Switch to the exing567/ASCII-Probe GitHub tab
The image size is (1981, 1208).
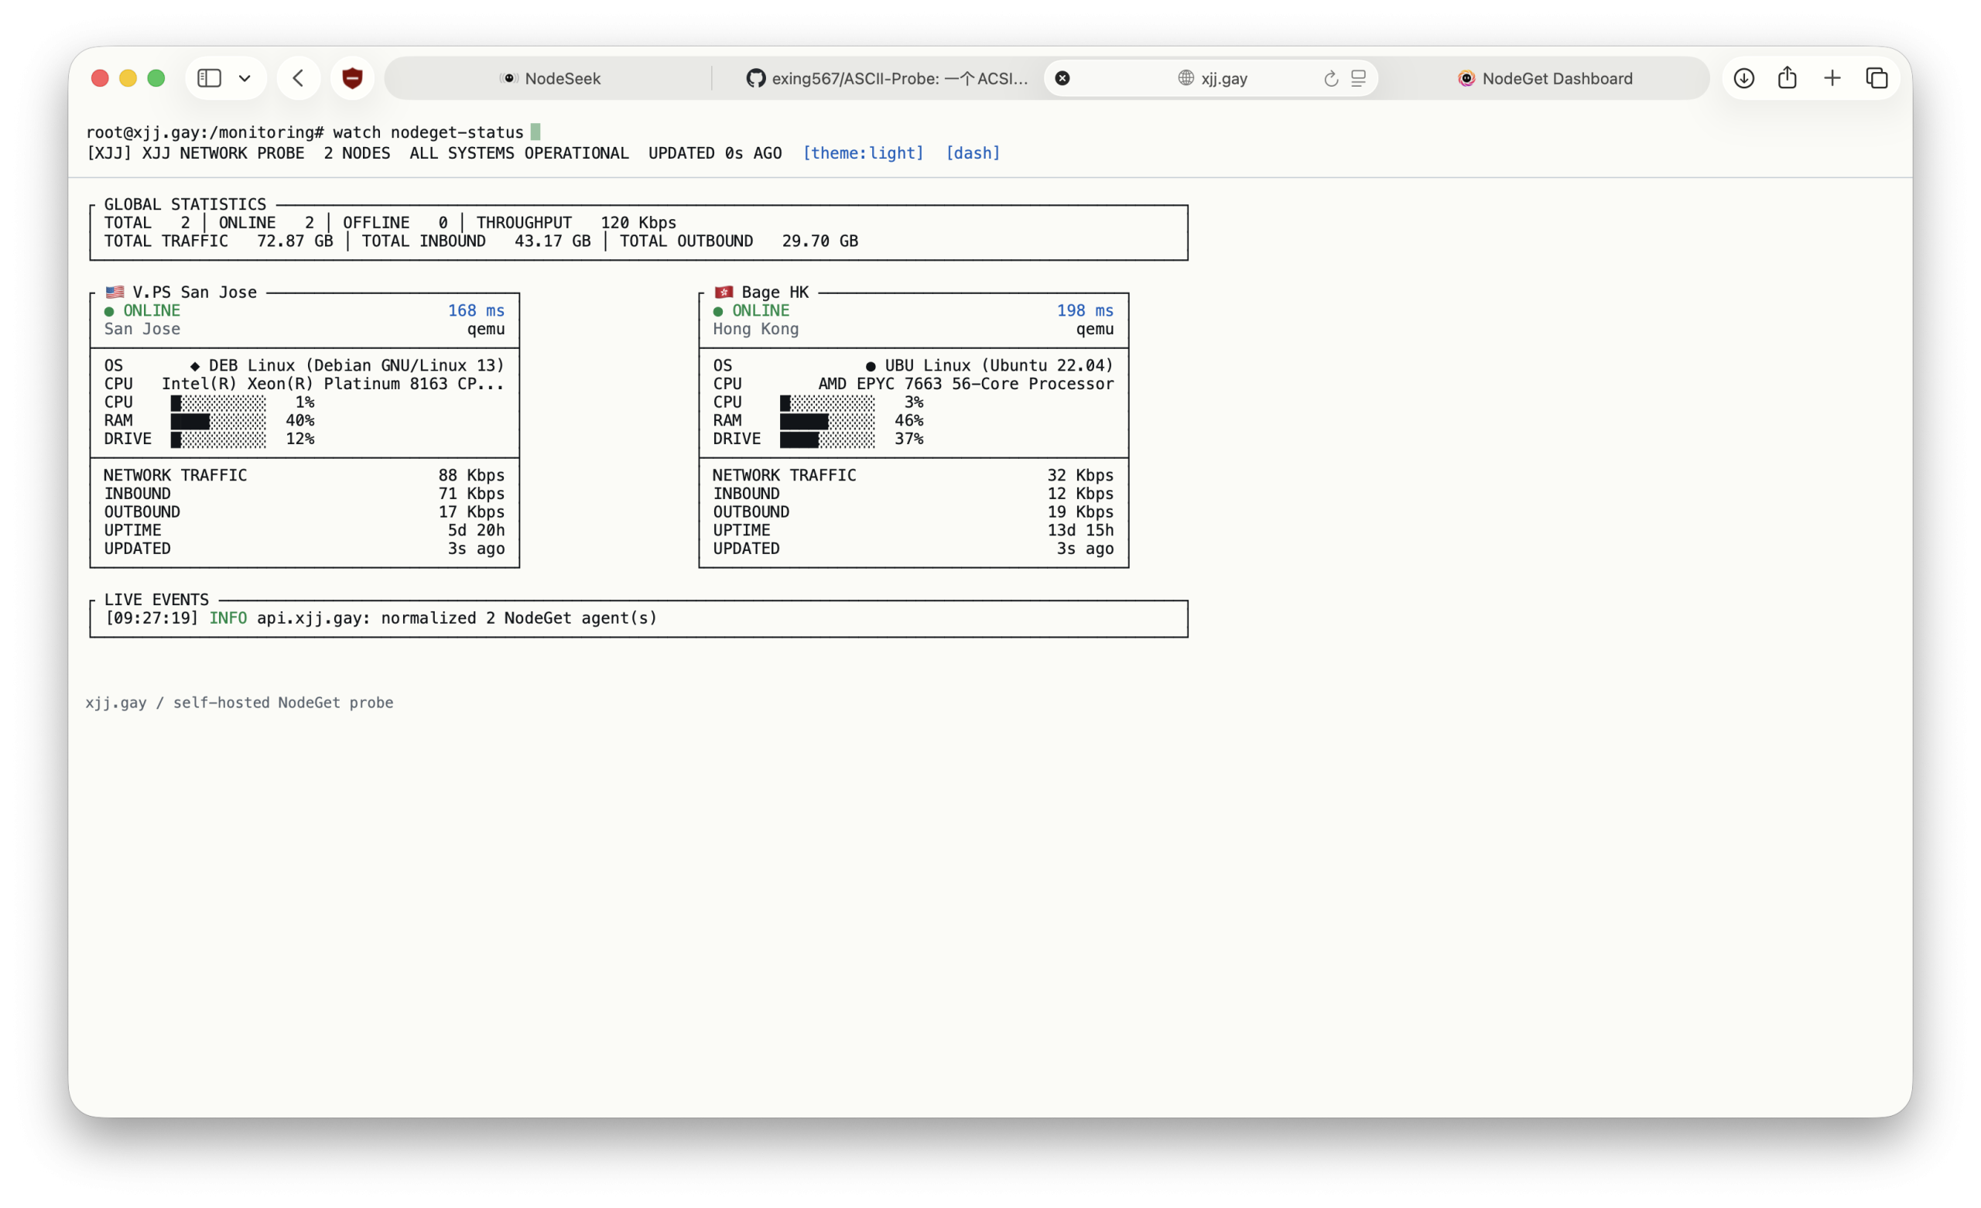point(887,78)
